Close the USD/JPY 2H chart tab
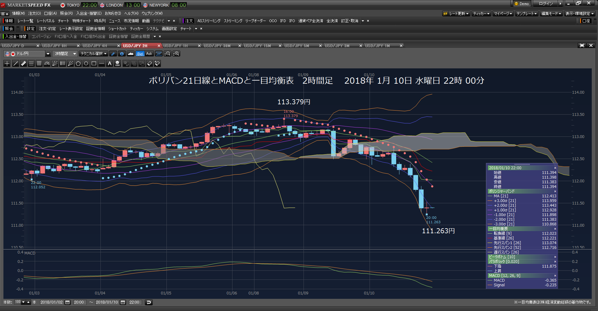 (x=159, y=46)
